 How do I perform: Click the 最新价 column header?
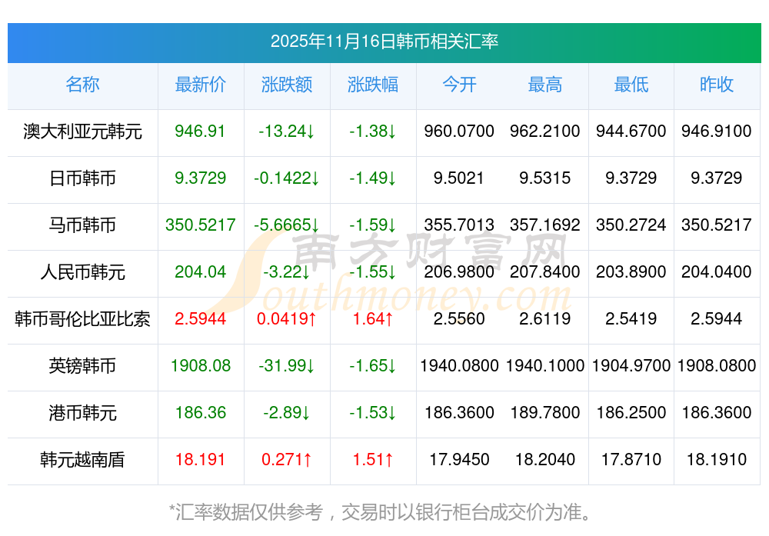coord(200,85)
